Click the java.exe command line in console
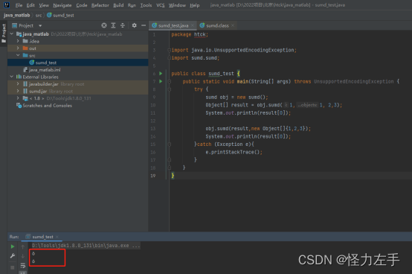 [x=86, y=246]
